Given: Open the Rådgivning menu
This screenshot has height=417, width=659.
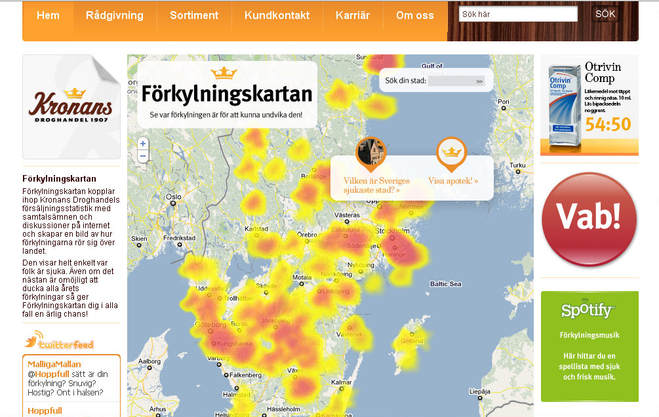Looking at the screenshot, I should click(115, 16).
